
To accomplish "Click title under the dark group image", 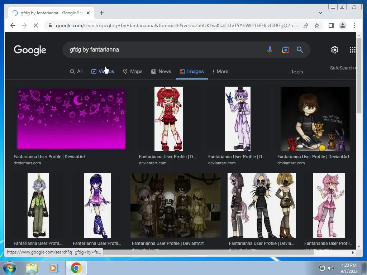I will point(168,243).
